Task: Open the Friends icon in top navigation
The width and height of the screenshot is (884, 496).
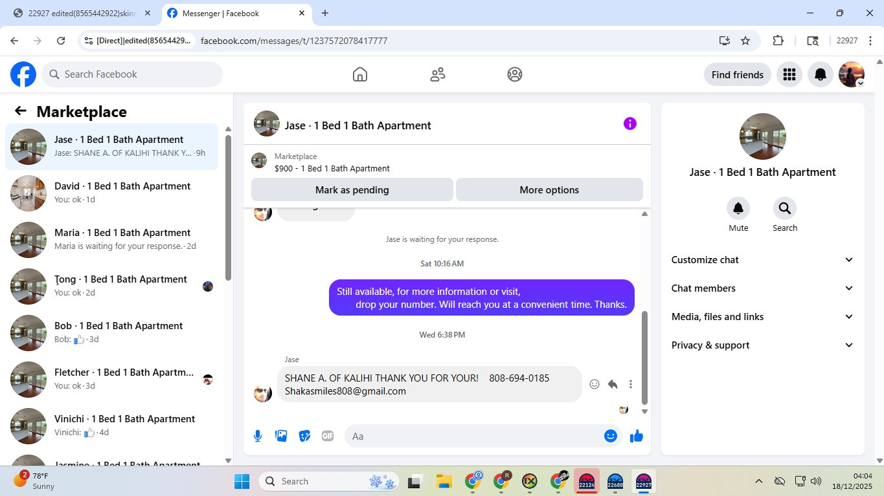Action: pyautogui.click(x=438, y=74)
